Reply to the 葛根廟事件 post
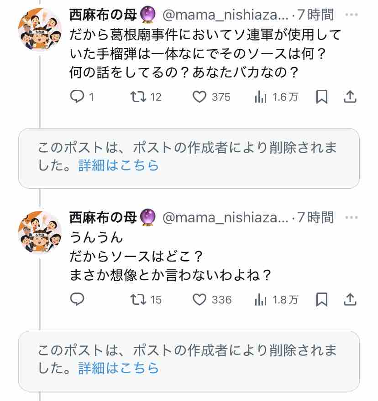This screenshot has width=378, height=401. pos(77,97)
